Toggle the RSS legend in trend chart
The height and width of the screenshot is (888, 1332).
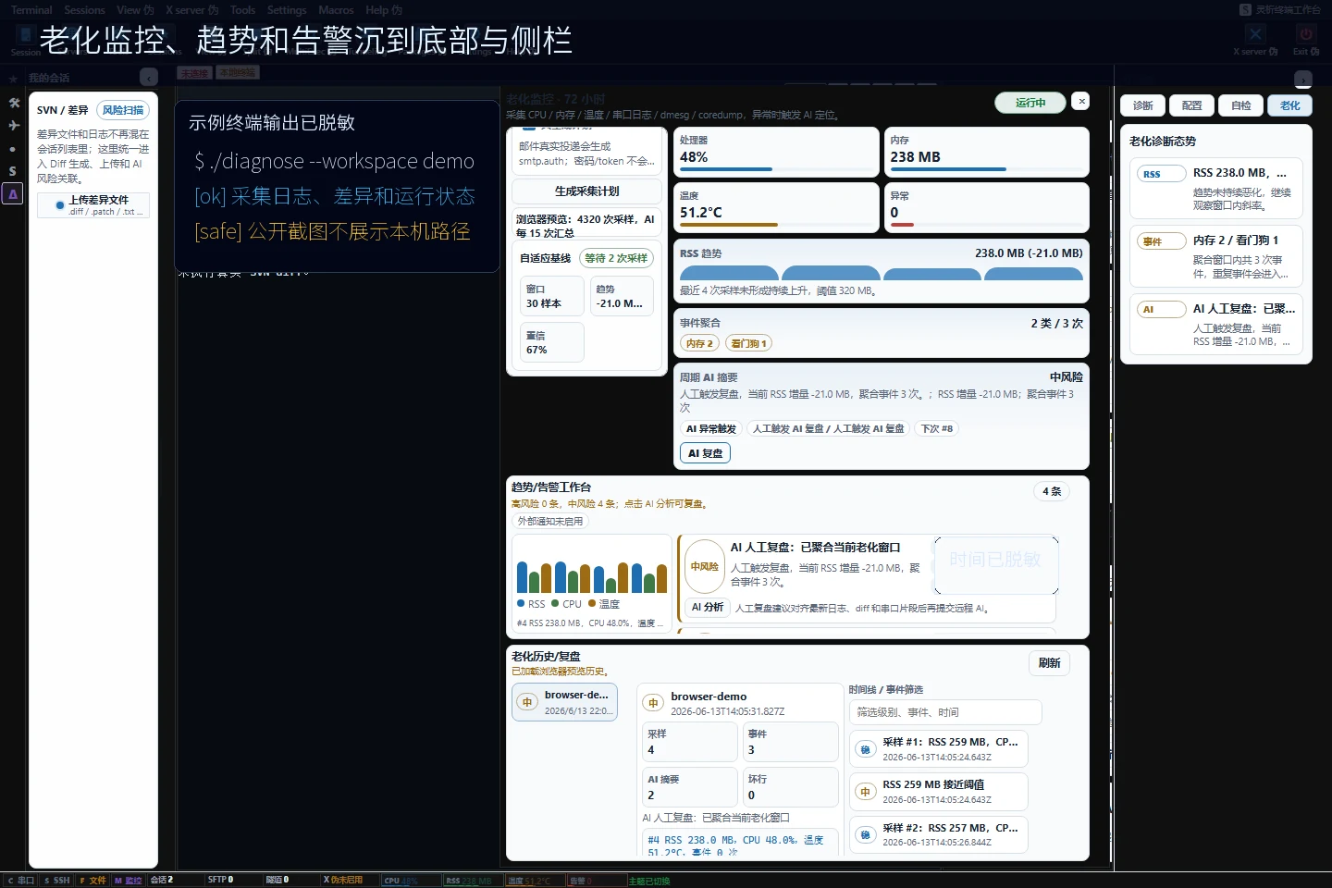tap(532, 604)
